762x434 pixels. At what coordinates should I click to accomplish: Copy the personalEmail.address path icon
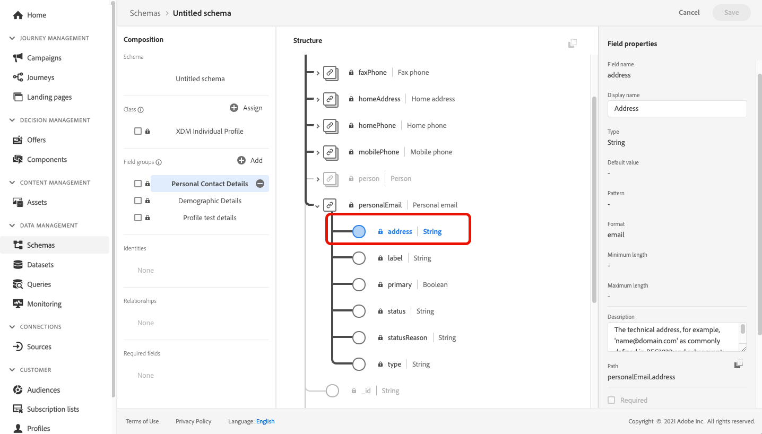click(739, 364)
